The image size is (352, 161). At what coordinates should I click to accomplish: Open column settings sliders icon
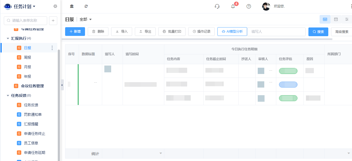(x=347, y=19)
